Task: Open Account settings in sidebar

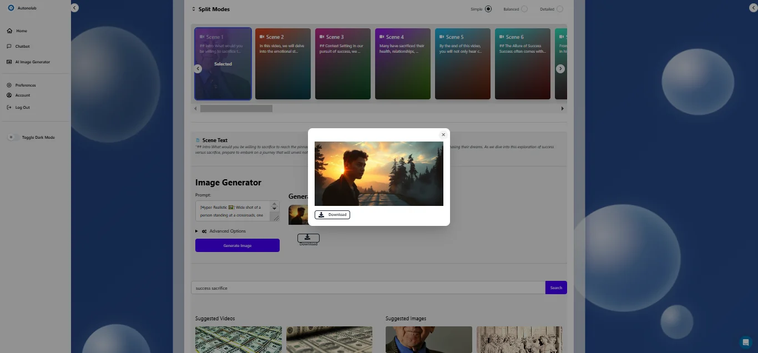Action: (22, 95)
